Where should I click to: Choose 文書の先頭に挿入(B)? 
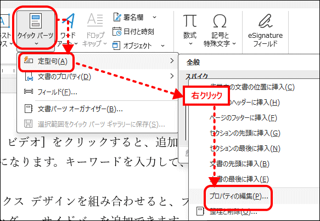[x=254, y=164]
